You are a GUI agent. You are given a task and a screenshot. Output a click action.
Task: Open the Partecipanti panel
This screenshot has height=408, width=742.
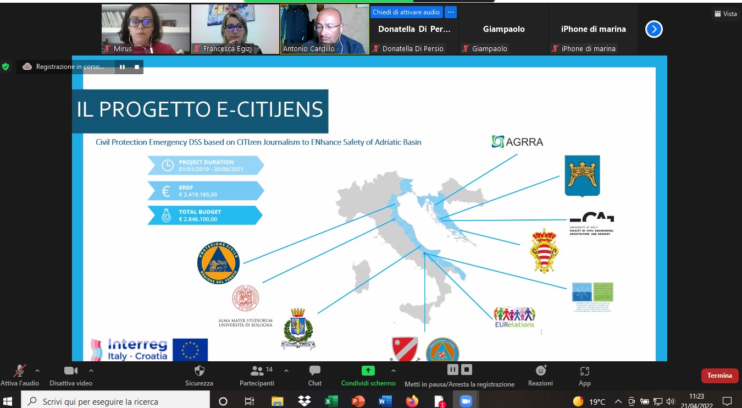tap(257, 371)
